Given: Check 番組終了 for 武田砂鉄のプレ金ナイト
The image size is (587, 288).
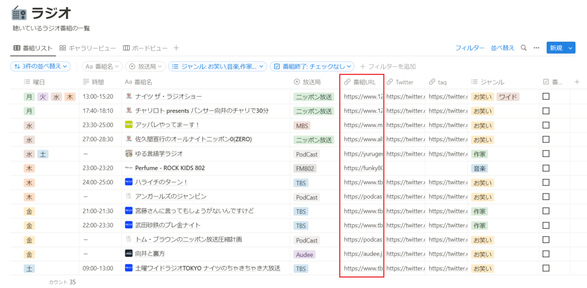Looking at the screenshot, I should [546, 225].
